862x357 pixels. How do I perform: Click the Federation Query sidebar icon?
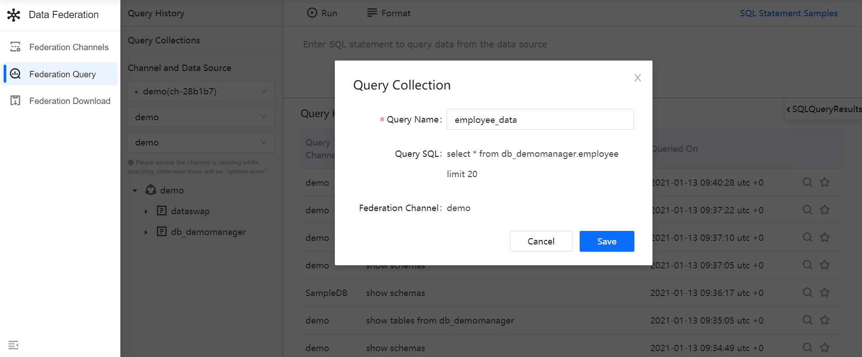(15, 74)
